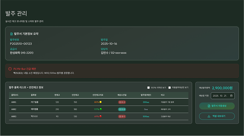This screenshot has height=136, width=244.
Task: Click the green status dot for 에어캡롤
Action: click(100, 109)
